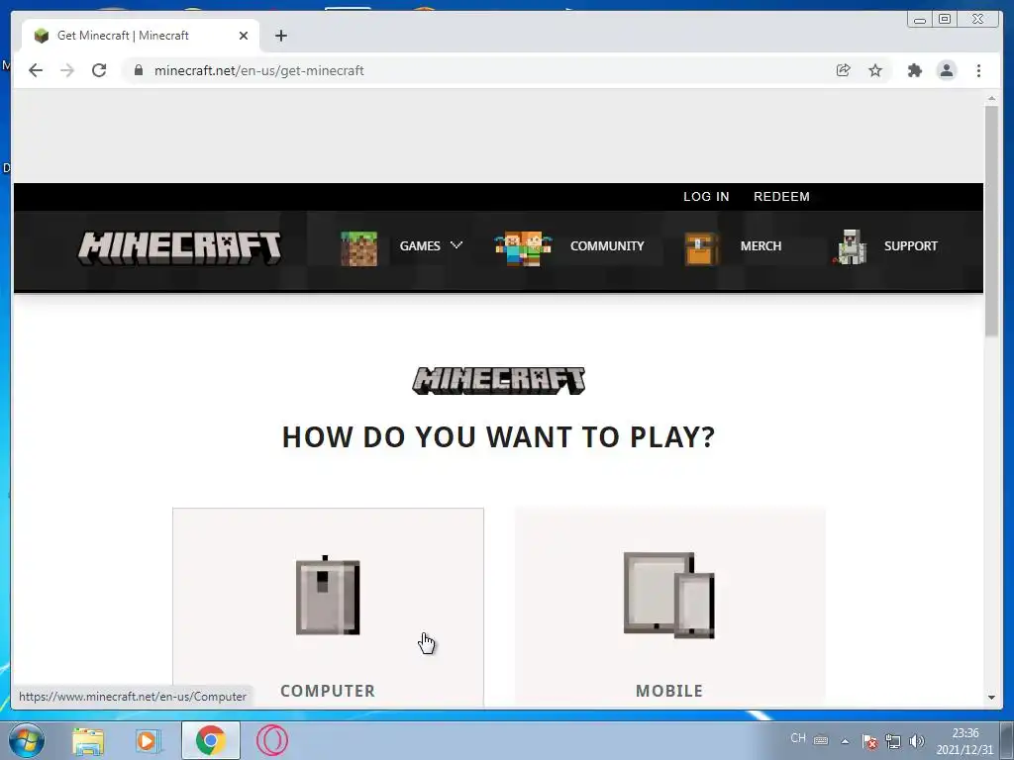
Task: Go back with the browser back arrow
Action: click(x=36, y=70)
